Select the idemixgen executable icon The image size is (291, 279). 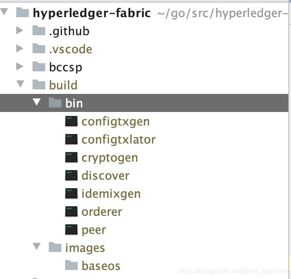click(x=71, y=193)
